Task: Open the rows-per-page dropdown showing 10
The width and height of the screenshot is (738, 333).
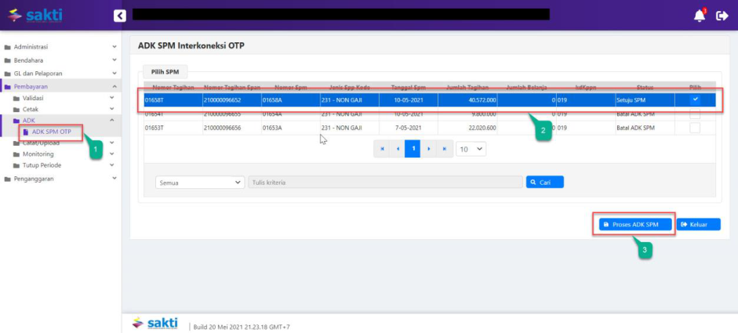Action: [x=471, y=148]
